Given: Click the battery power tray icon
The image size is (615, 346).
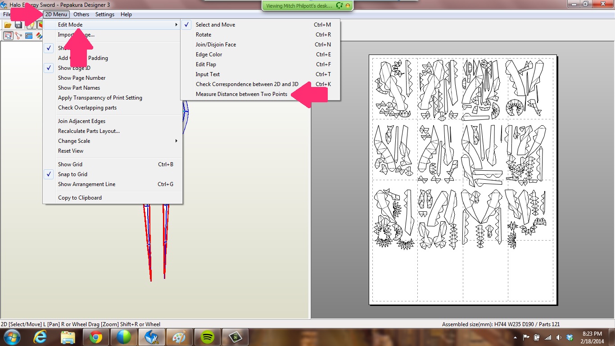Looking at the screenshot, I should pos(537,337).
